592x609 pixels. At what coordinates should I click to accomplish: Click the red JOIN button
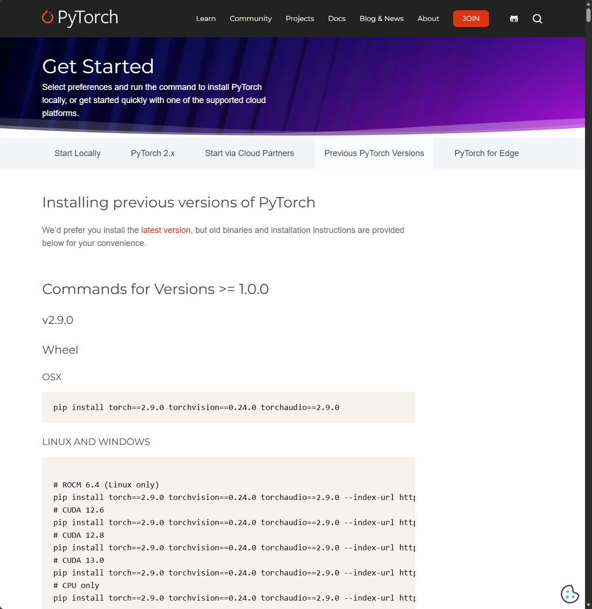(x=471, y=19)
